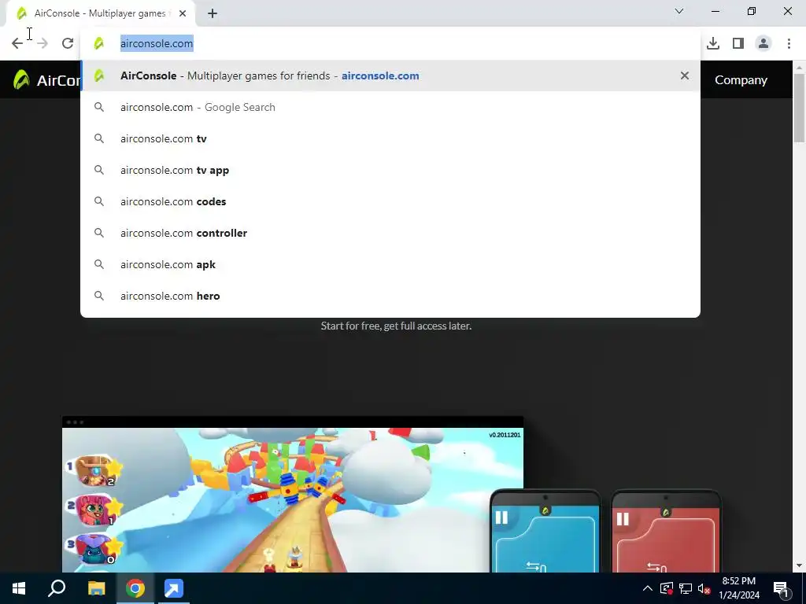Image resolution: width=806 pixels, height=604 pixels.
Task: Select the 'airconsole.com tv app' suggestion
Action: (x=390, y=170)
